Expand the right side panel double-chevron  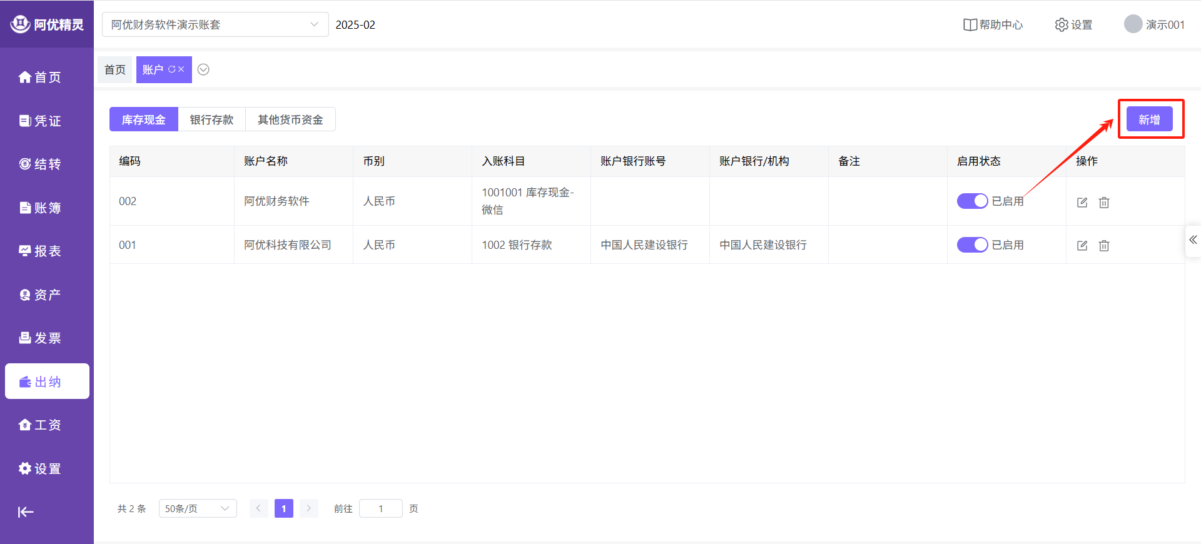click(1193, 240)
